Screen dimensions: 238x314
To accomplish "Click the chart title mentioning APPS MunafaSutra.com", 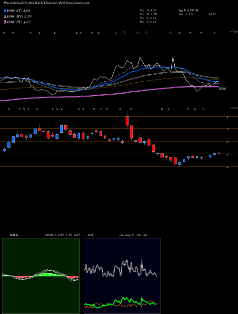I will tap(47, 3).
